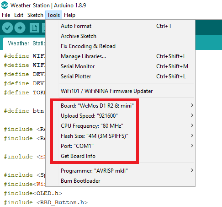222x207 pixels.
Task: Open the Edit menu
Action: click(19, 15)
